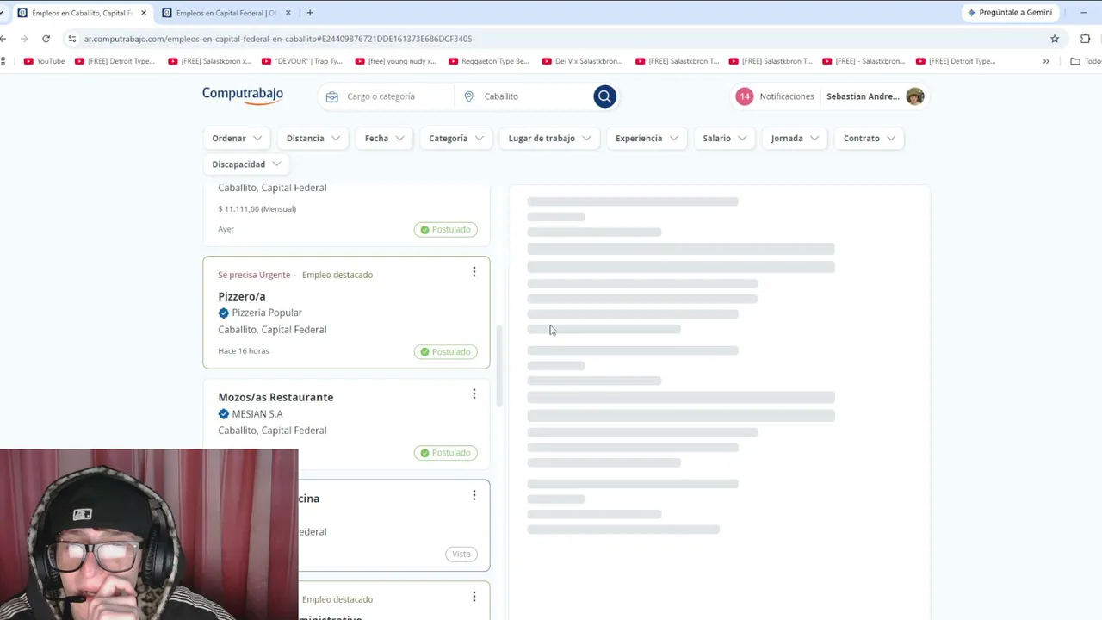Open the notifications badge showing 14

[744, 96]
